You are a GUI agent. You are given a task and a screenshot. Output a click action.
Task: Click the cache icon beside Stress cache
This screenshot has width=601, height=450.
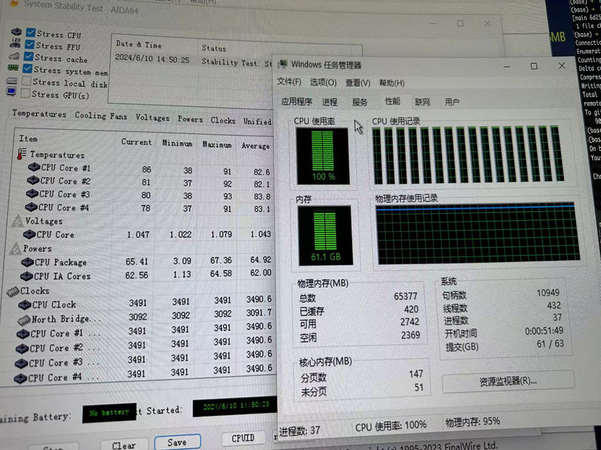tap(14, 56)
